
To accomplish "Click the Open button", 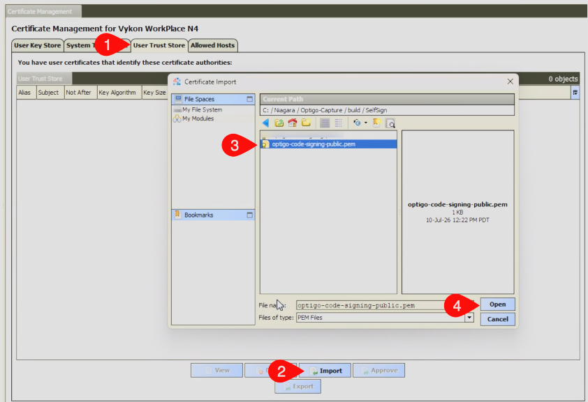I will (497, 304).
